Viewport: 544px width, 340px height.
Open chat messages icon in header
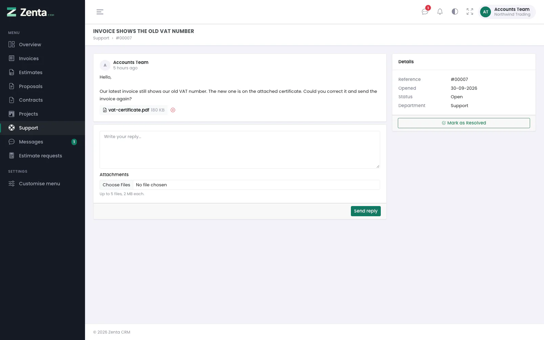[425, 12]
